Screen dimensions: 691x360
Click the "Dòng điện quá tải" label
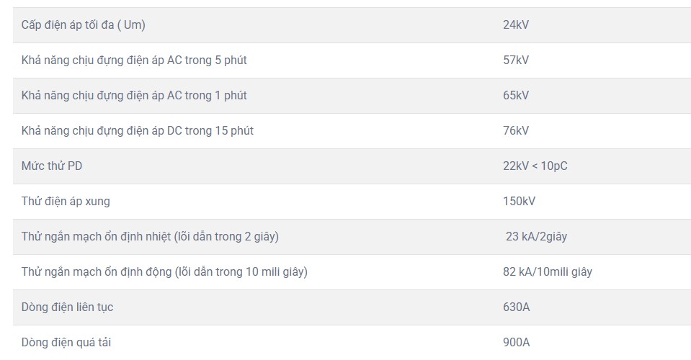point(66,343)
